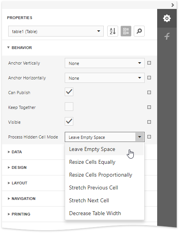Enable the Keep Together checkbox
Image resolution: width=179 pixels, height=233 pixels.
tap(69, 107)
